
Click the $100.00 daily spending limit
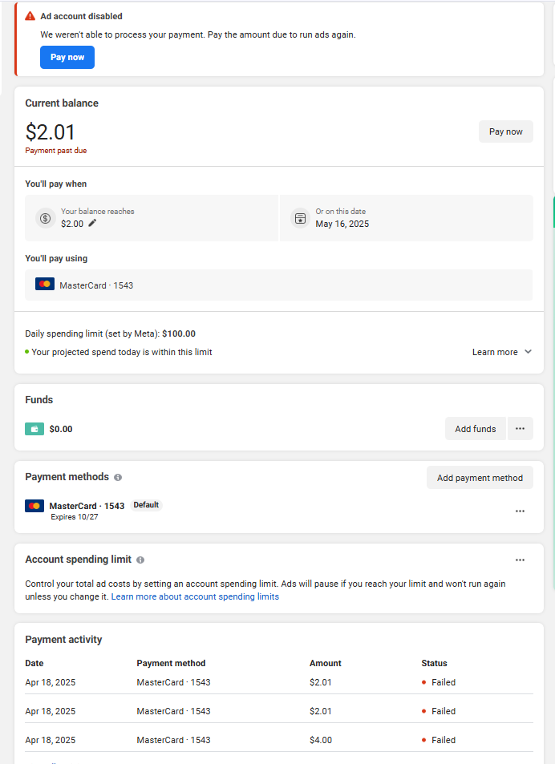tap(179, 333)
